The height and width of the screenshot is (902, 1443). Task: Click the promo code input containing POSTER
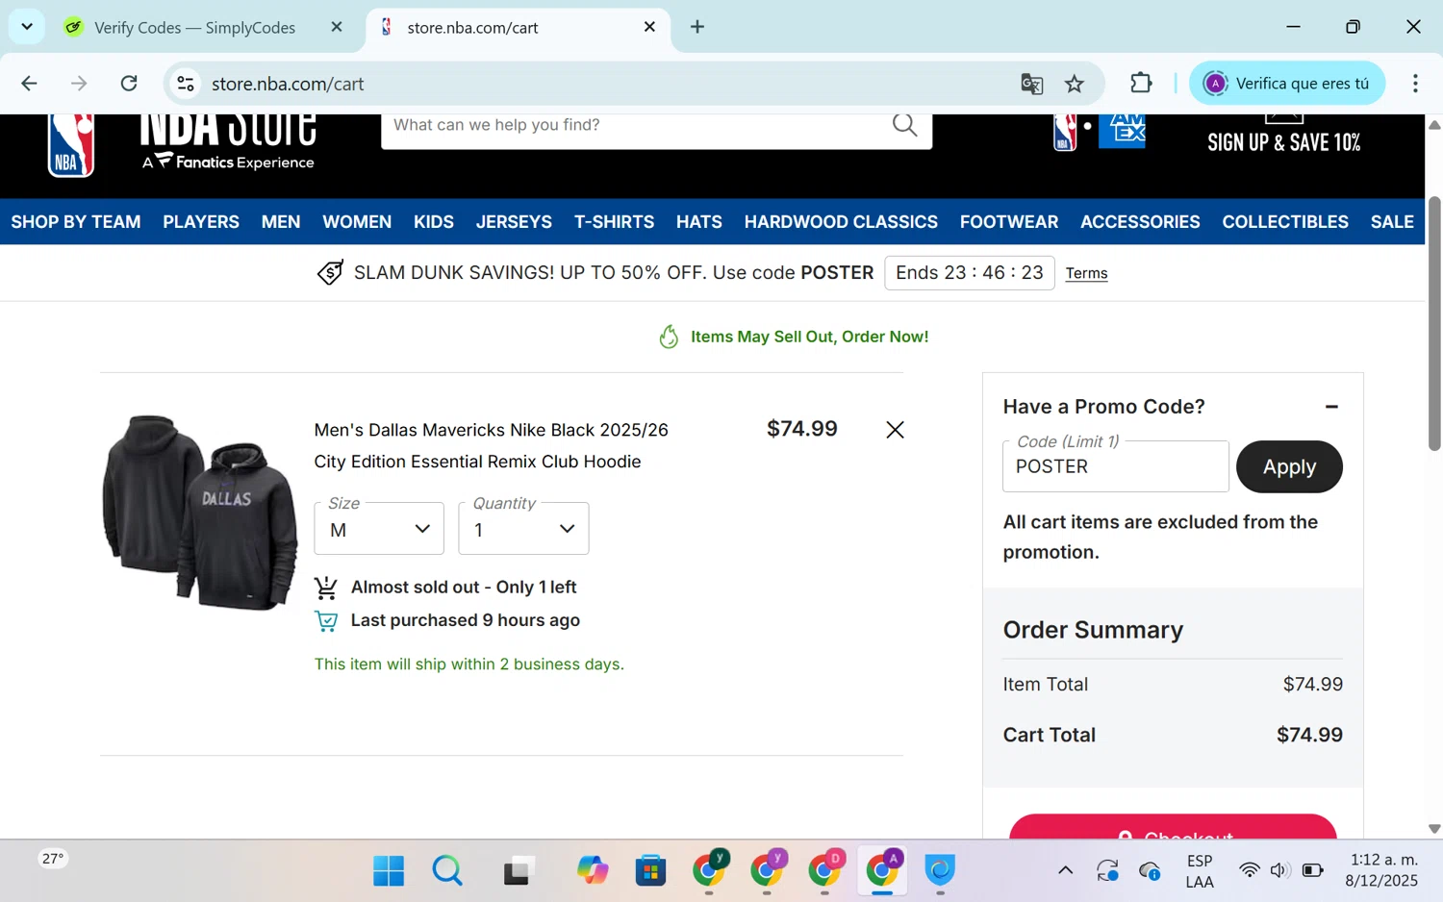pos(1116,466)
